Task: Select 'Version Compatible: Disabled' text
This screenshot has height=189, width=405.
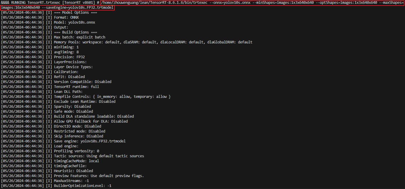Action: click(x=83, y=82)
